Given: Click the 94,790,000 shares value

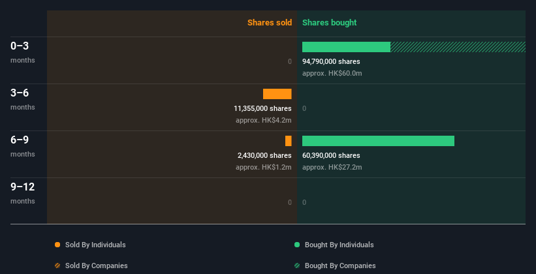Looking at the screenshot, I should (x=331, y=61).
